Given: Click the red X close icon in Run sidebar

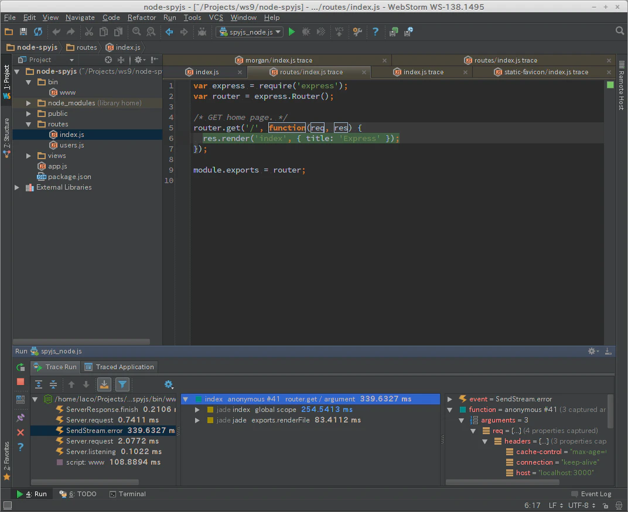Looking at the screenshot, I should coord(21,432).
